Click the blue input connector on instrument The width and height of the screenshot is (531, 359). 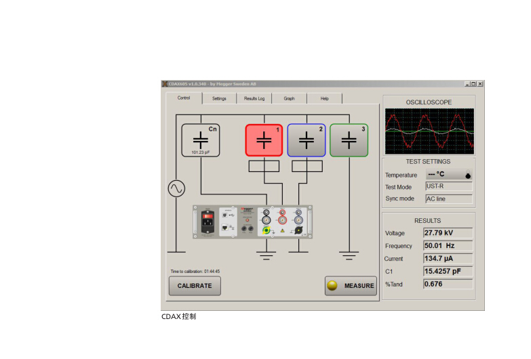point(298,220)
